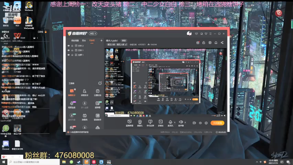Viewport: 293px width, 165px height.
Task: Add a screen capture source from bottom bar
Action: click(130, 123)
